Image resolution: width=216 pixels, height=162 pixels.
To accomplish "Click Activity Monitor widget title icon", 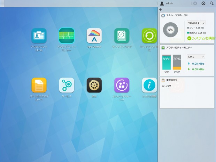I will [x=163, y=48].
